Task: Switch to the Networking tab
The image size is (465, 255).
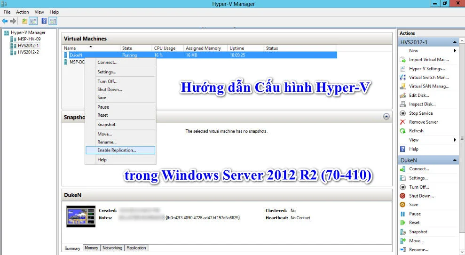Action: [x=112, y=248]
